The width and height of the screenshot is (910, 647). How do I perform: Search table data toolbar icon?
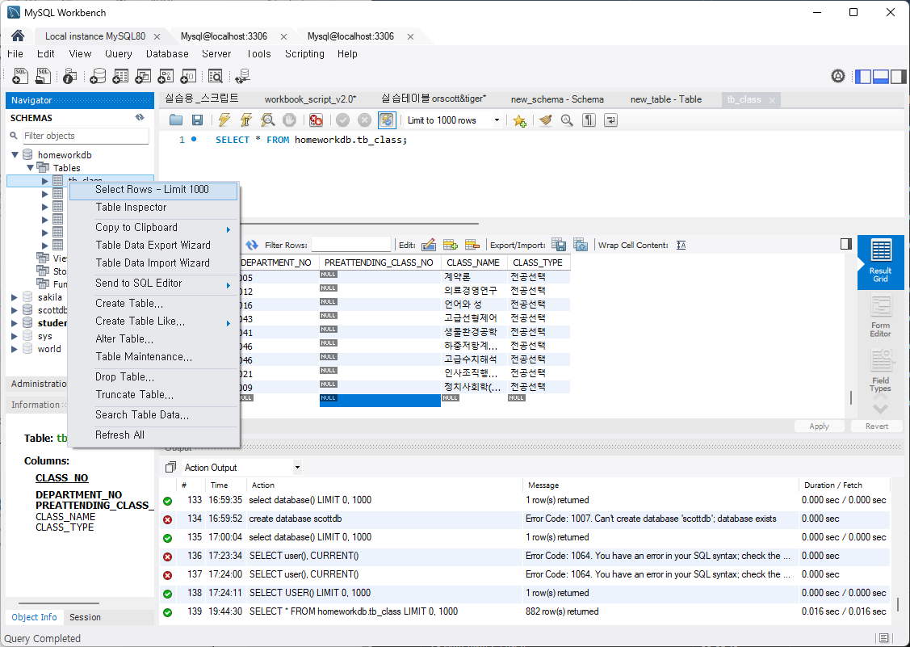tap(216, 75)
